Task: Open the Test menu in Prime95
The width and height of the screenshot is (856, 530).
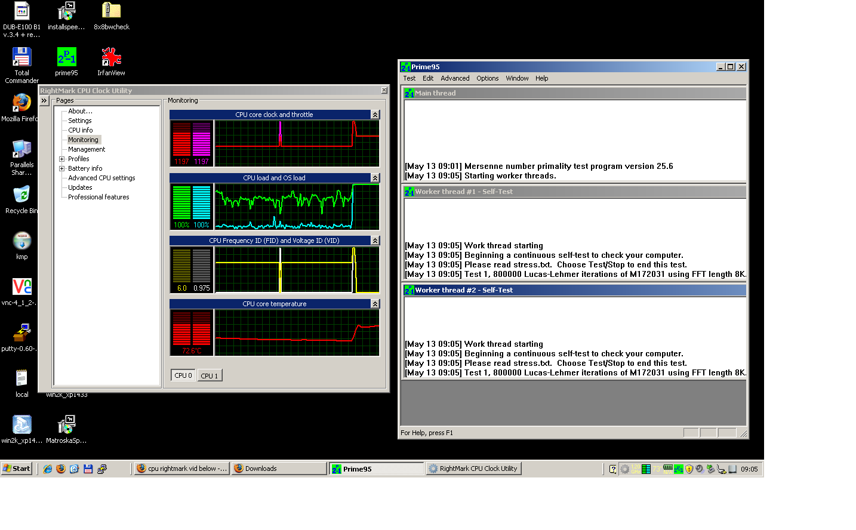Action: pyautogui.click(x=409, y=78)
